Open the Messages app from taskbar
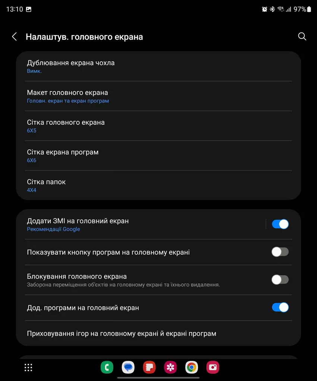317x381 pixels. click(x=128, y=368)
